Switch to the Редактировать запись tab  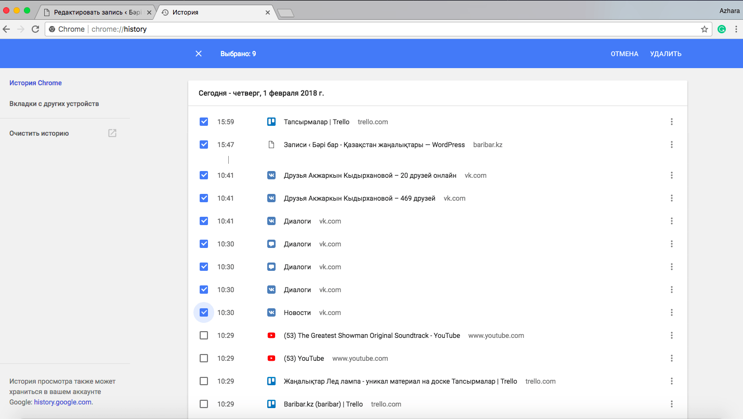coord(96,12)
